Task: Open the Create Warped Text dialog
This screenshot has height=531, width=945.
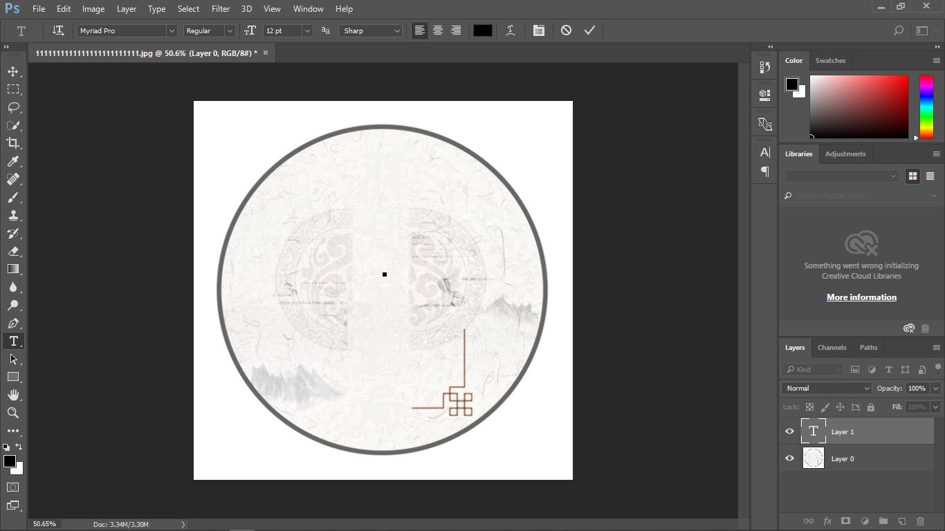Action: [510, 30]
